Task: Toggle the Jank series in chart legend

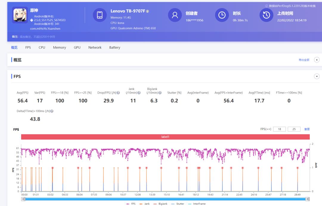Action: pyautogui.click(x=145, y=204)
